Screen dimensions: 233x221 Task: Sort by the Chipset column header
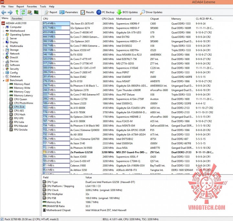[x=159, y=19]
